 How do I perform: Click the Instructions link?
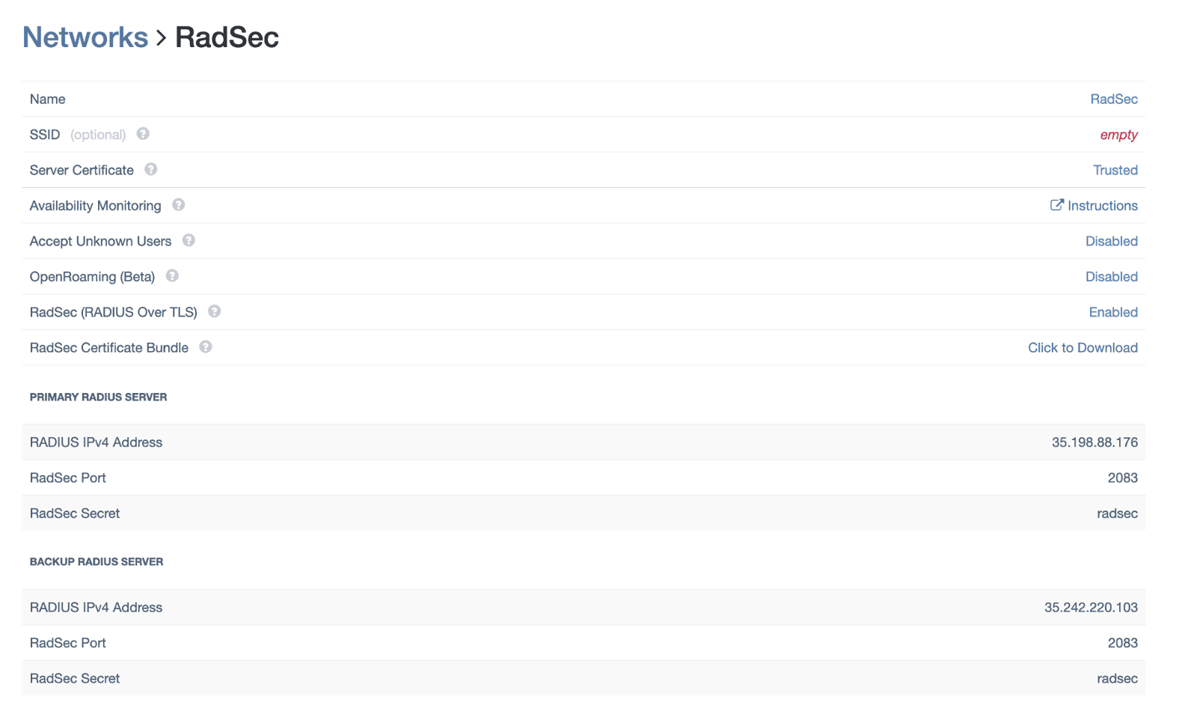(1101, 205)
